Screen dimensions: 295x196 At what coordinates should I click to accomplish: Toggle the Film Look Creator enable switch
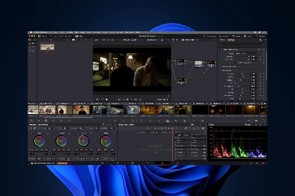point(221,50)
